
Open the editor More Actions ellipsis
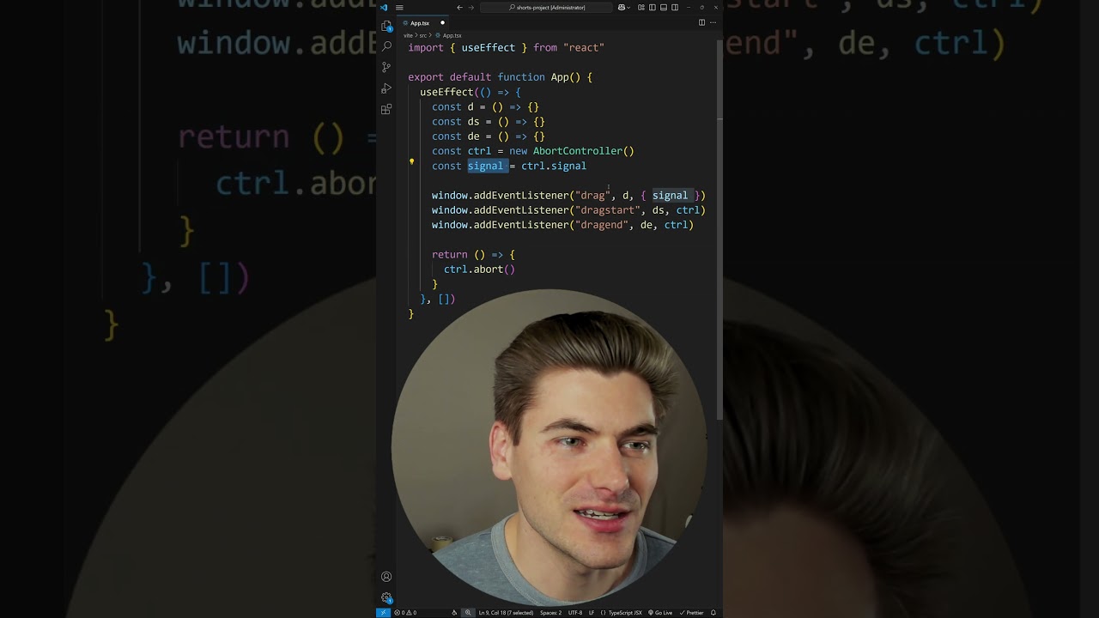[713, 23]
